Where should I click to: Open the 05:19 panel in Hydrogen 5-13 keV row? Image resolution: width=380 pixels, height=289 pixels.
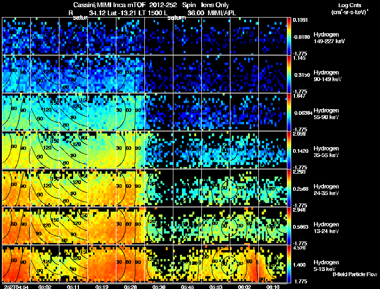(102, 264)
